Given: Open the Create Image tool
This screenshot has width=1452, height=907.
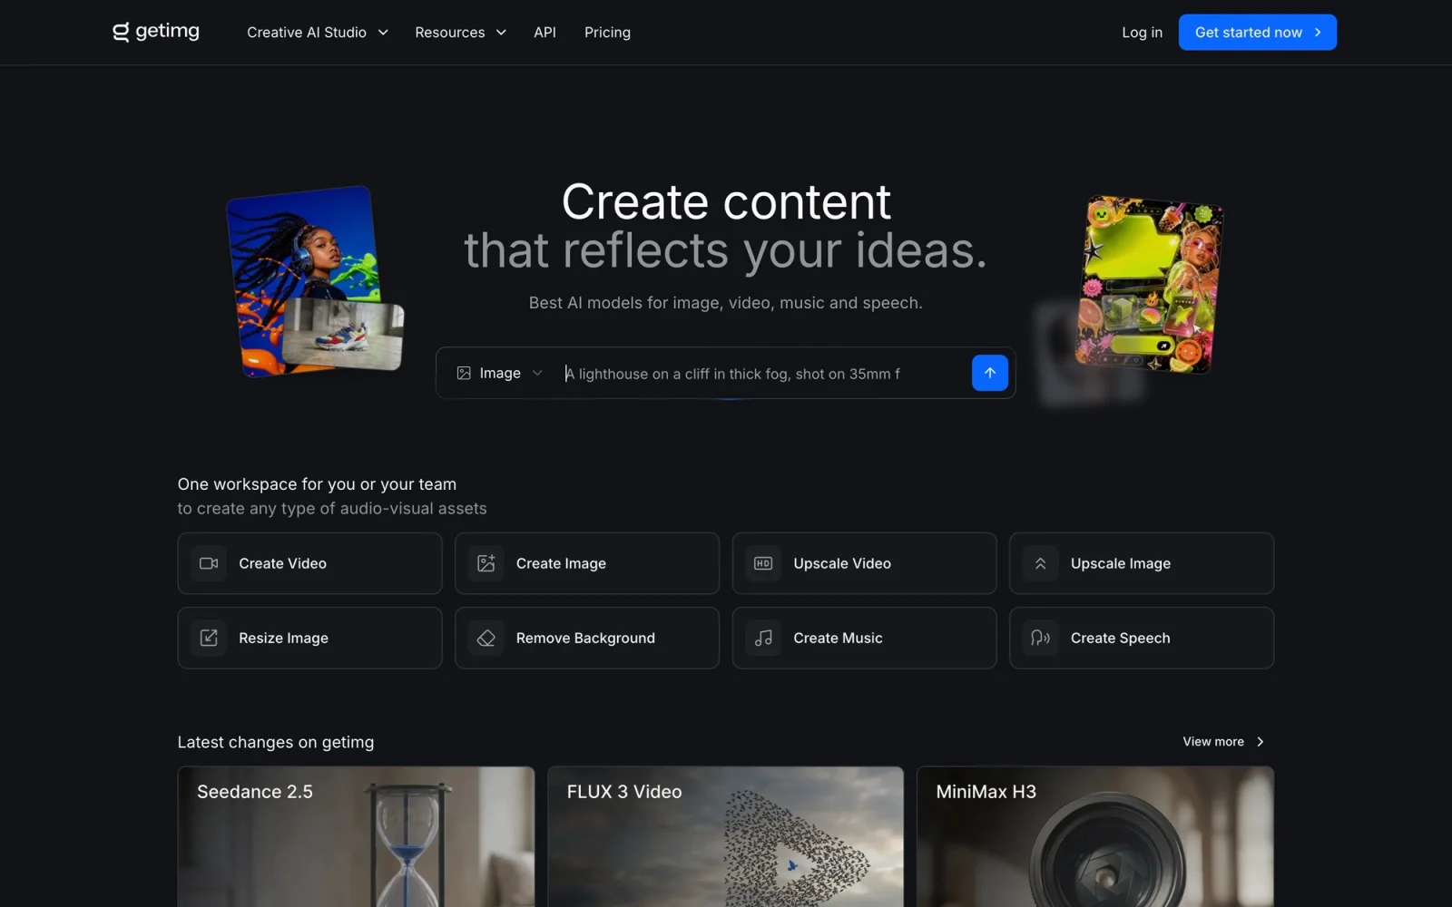Looking at the screenshot, I should tap(587, 563).
